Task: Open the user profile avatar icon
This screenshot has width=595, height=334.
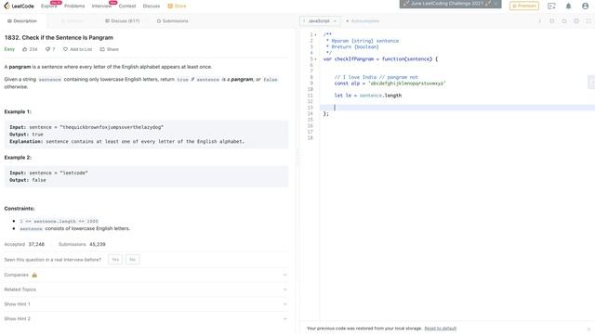Action: tap(585, 6)
